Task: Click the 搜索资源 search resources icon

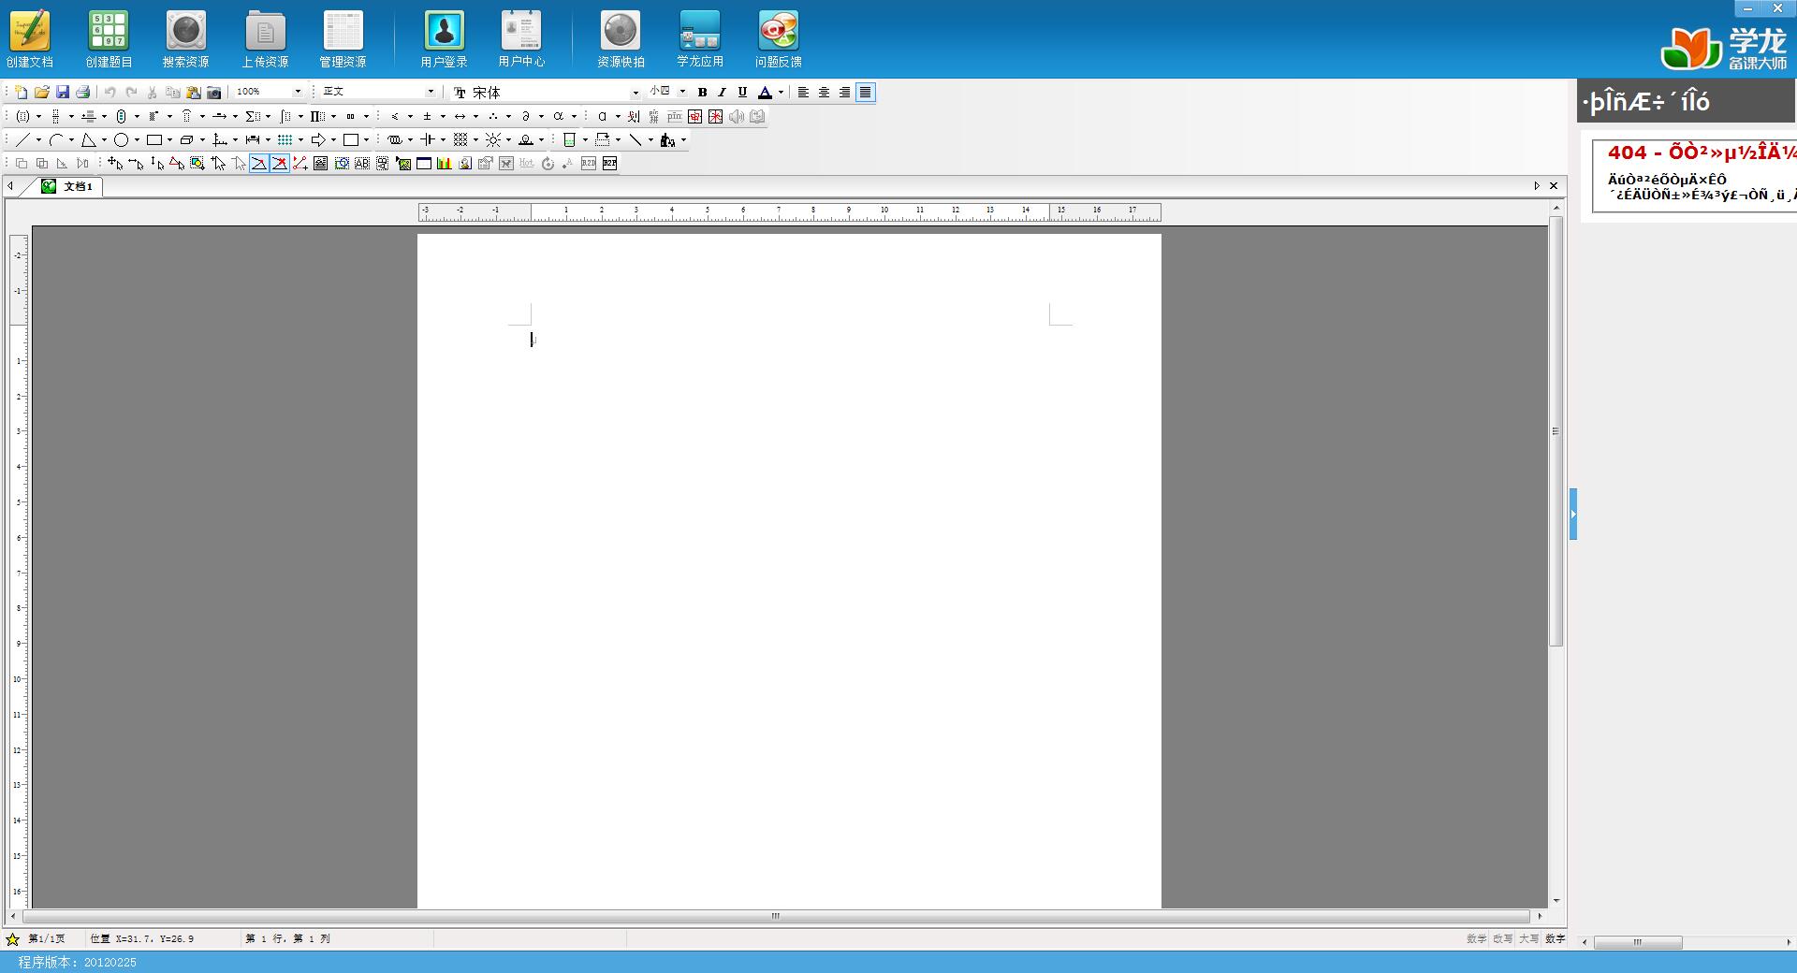Action: click(185, 38)
